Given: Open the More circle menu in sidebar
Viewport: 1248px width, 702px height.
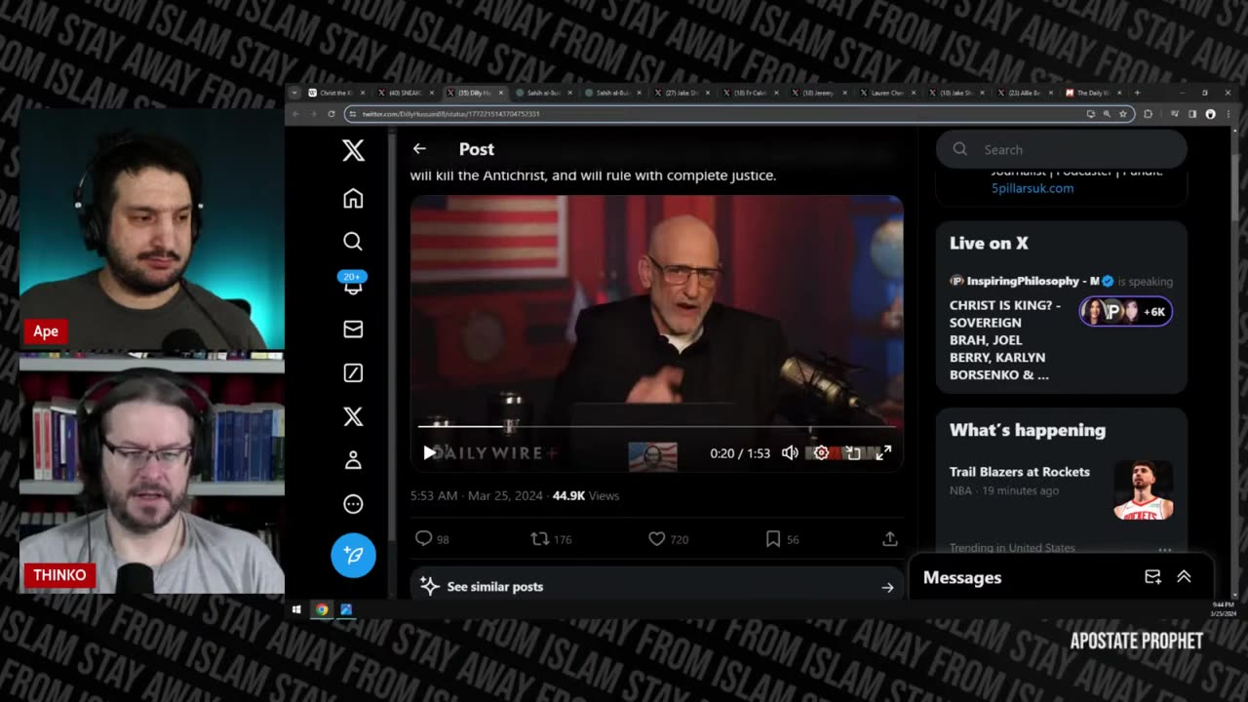Looking at the screenshot, I should pos(353,504).
